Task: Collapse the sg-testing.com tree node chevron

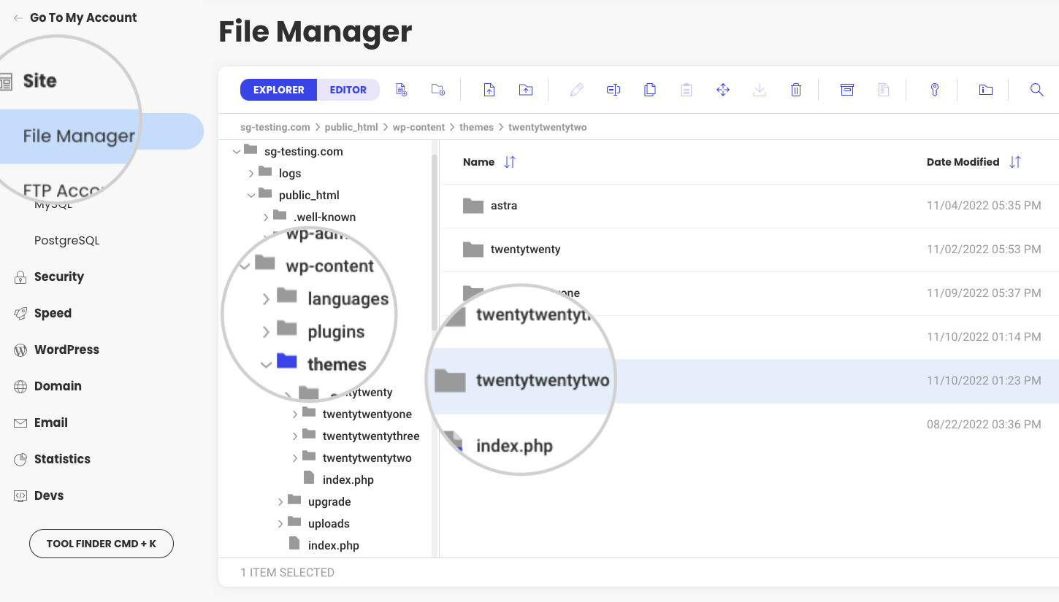Action: click(x=236, y=152)
